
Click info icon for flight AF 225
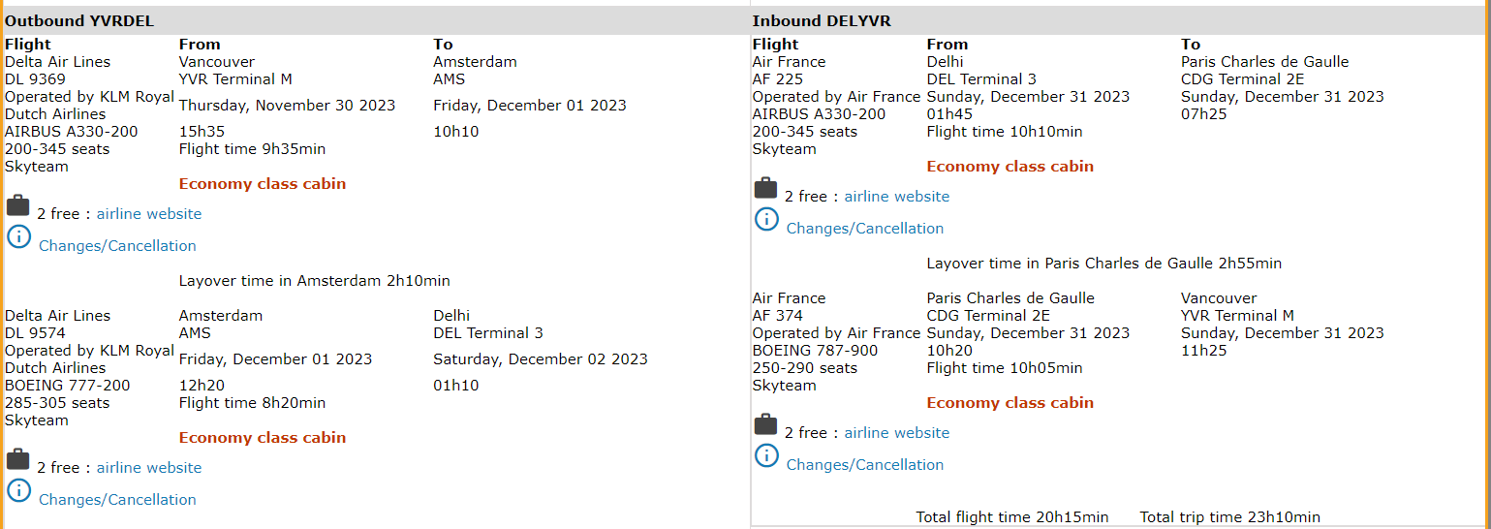pos(766,219)
